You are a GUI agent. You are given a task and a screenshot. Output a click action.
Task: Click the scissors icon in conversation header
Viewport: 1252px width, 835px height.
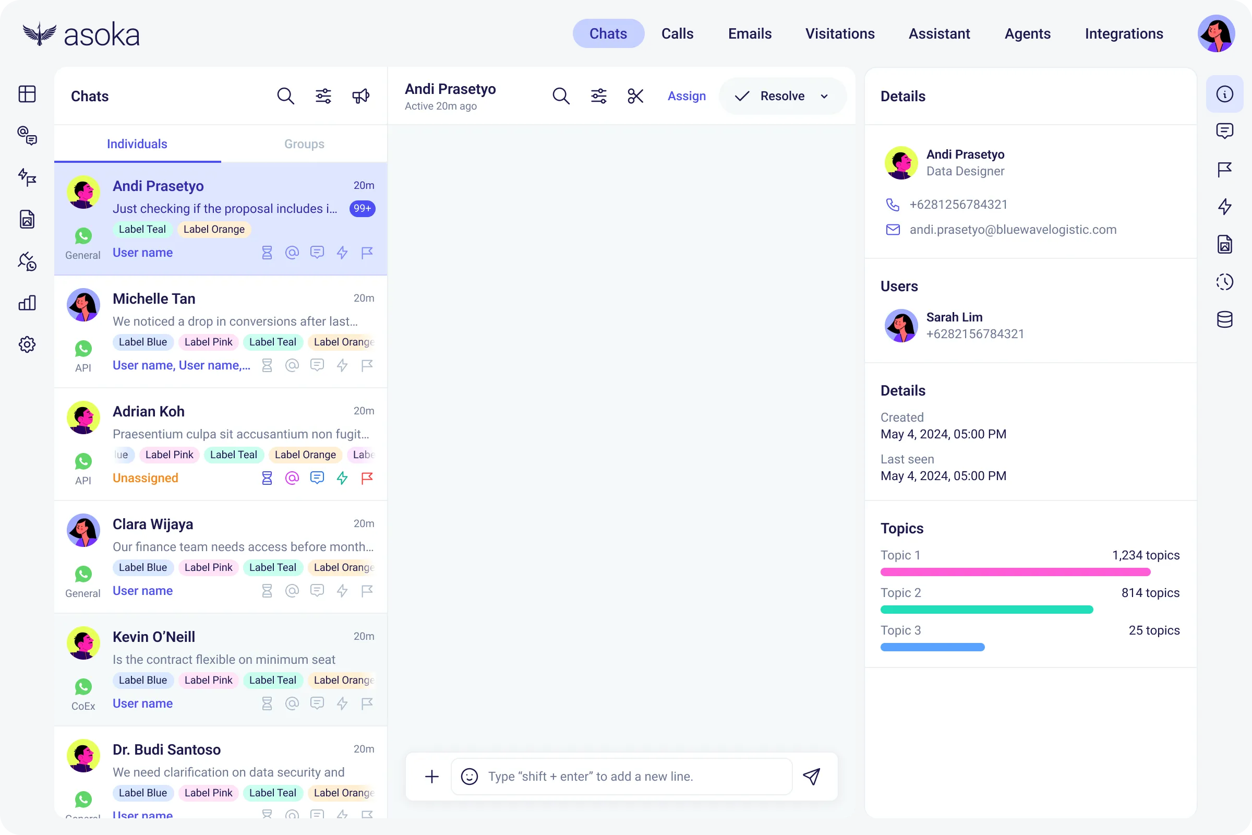(635, 96)
